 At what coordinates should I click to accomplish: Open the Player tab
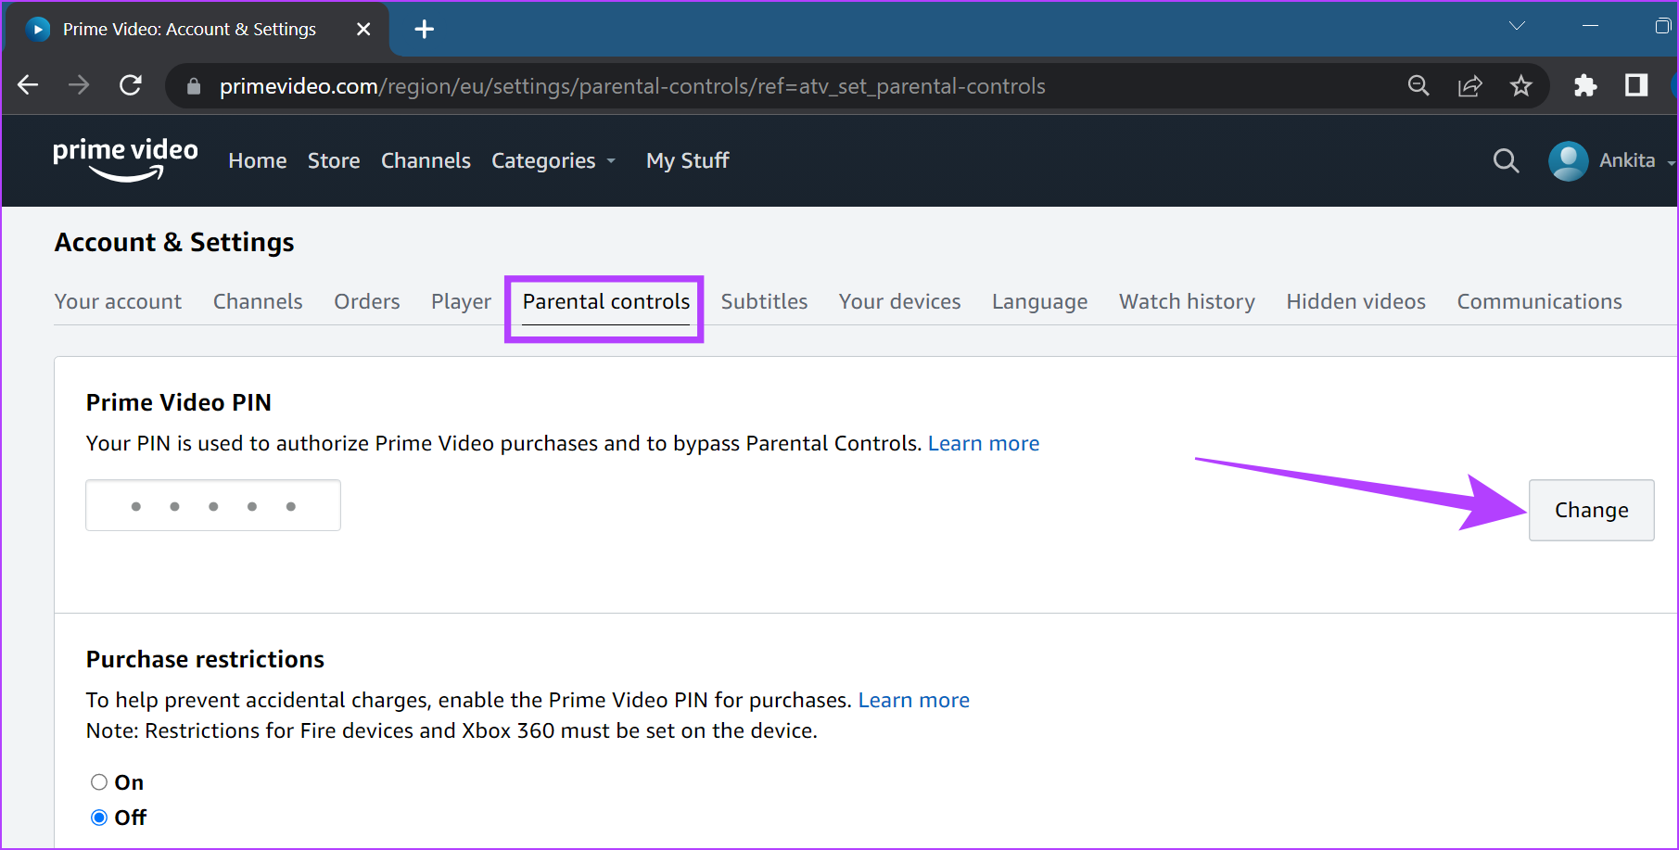pos(461,302)
